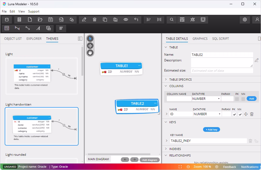The height and width of the screenshot is (170, 261).
Task: Select the add text note tool
Action: click(38, 28)
